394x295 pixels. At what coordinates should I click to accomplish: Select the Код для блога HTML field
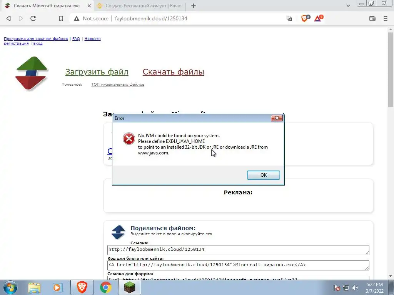coord(238,265)
